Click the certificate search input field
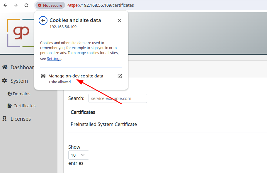267x173 pixels. (118, 98)
